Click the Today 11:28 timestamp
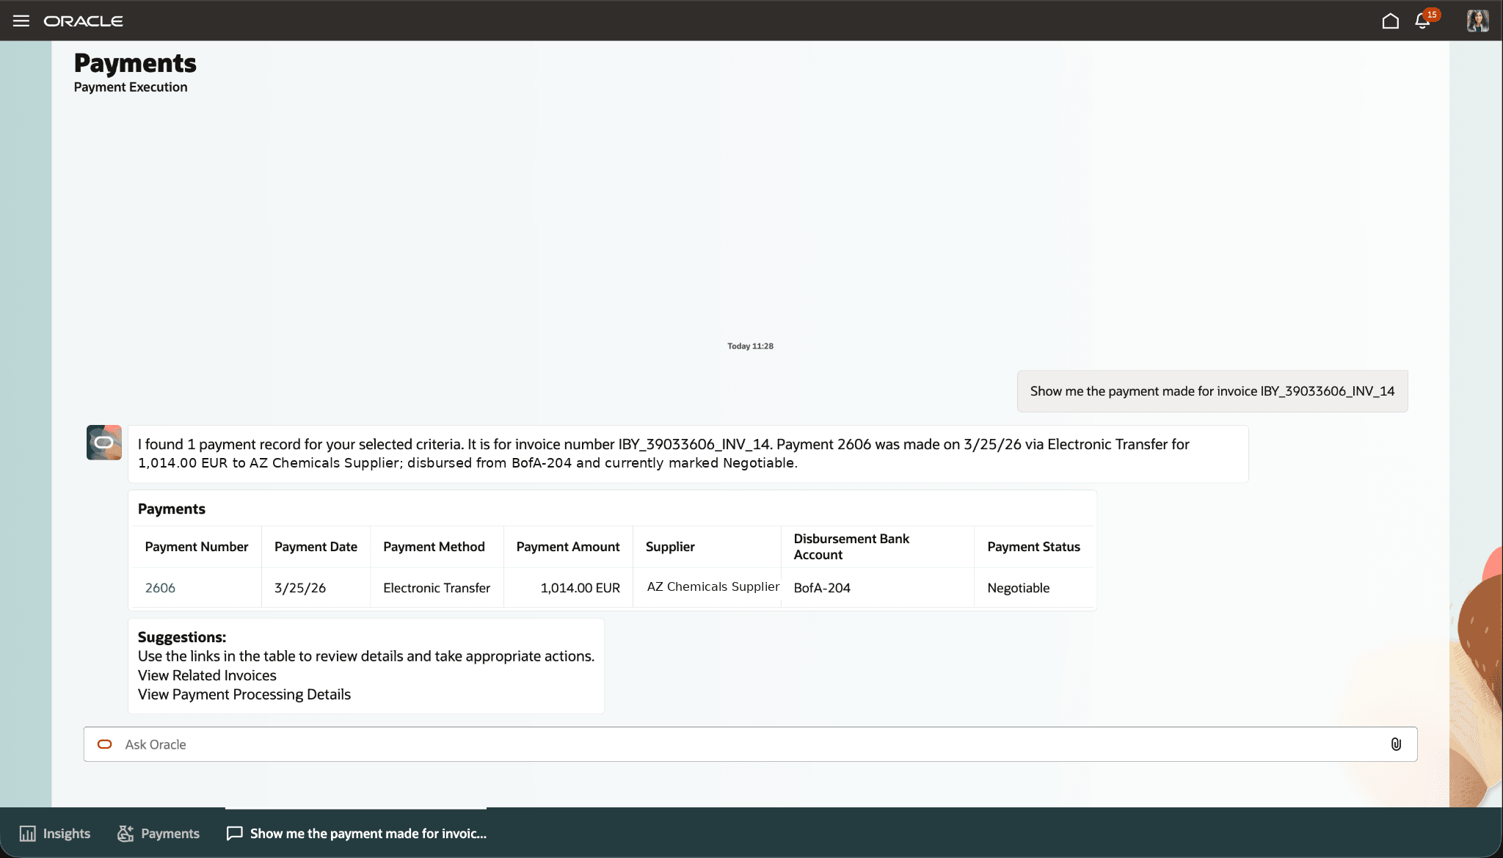The height and width of the screenshot is (858, 1503). (x=750, y=346)
